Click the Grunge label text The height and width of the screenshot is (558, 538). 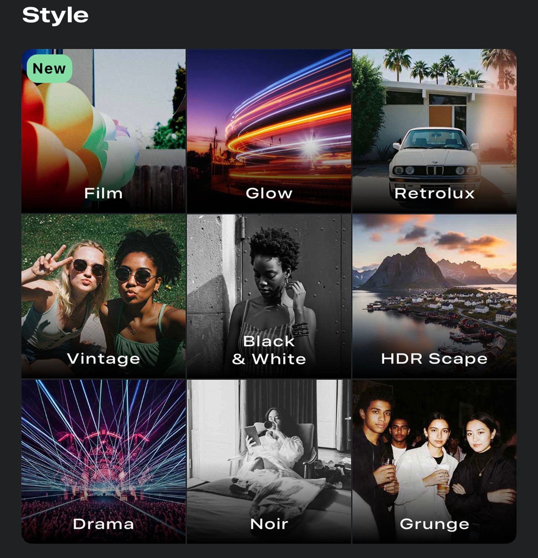click(435, 523)
